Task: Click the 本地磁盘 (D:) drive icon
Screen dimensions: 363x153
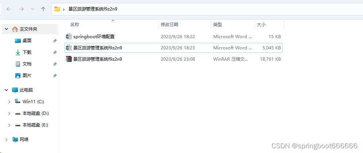Action: (x=17, y=113)
